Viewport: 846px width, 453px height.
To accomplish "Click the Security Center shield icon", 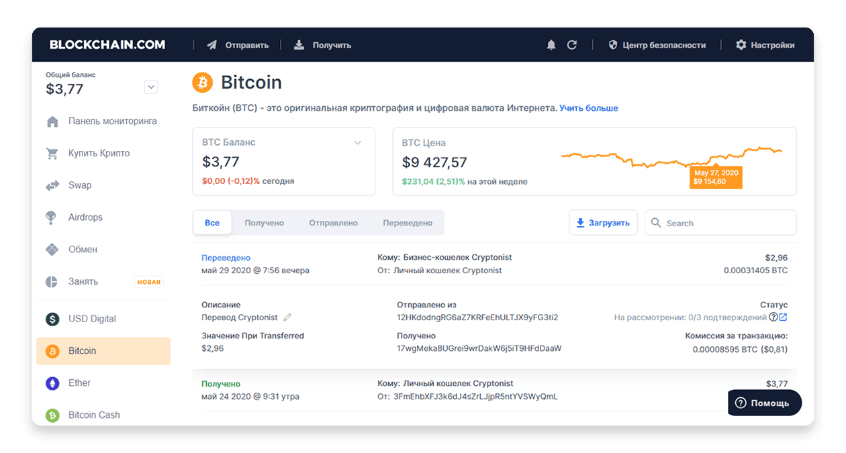I will pyautogui.click(x=612, y=45).
